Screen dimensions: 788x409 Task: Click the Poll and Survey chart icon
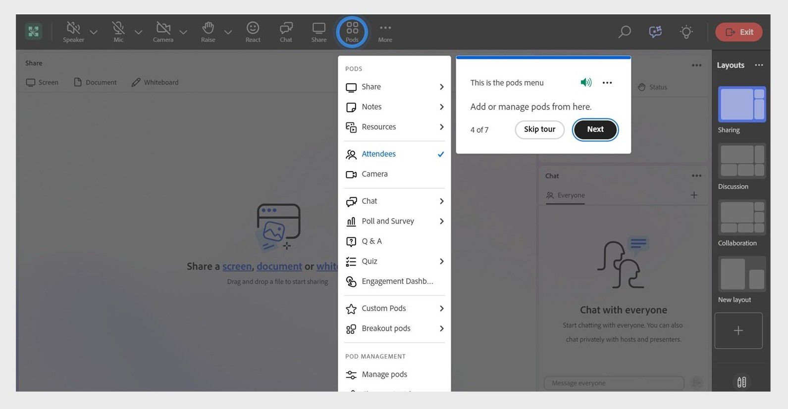point(351,222)
